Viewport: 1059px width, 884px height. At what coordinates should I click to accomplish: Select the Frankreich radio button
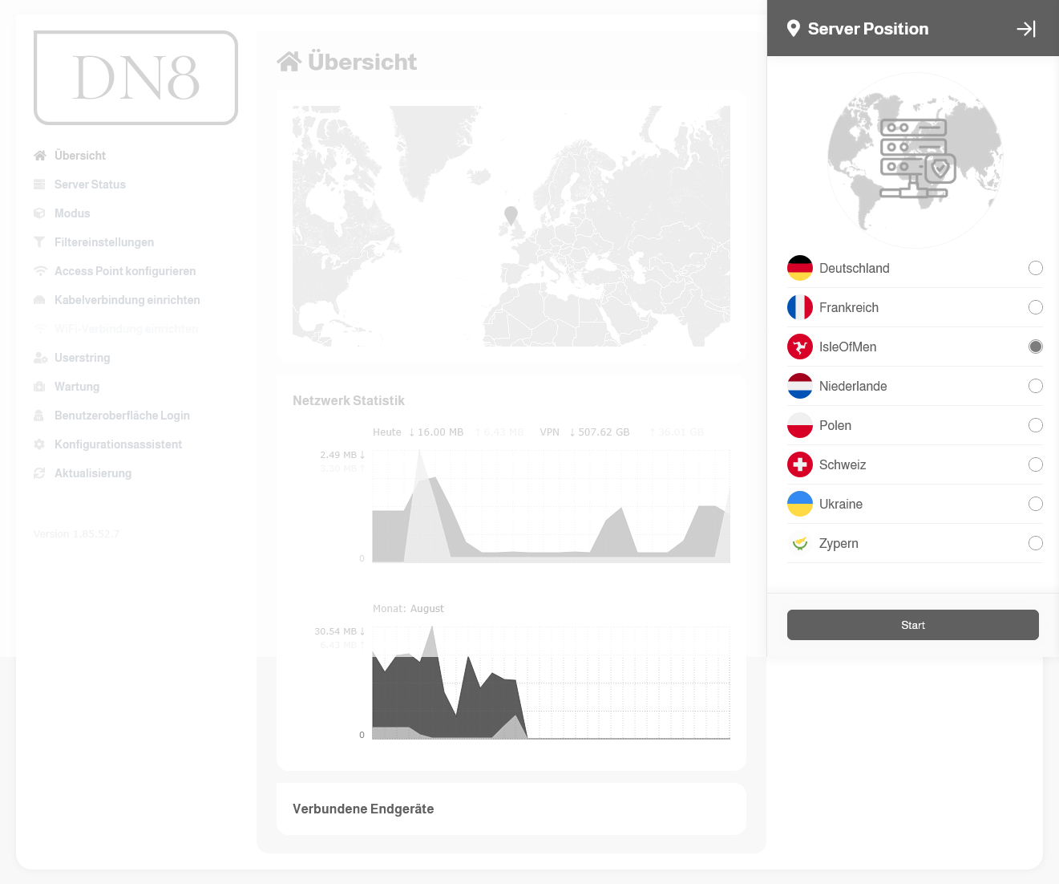coord(1035,307)
